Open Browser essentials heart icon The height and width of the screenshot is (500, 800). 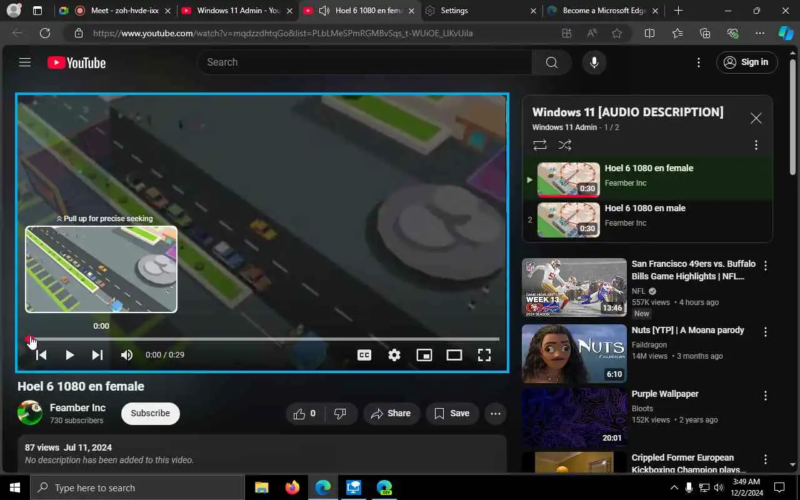pyautogui.click(x=732, y=34)
